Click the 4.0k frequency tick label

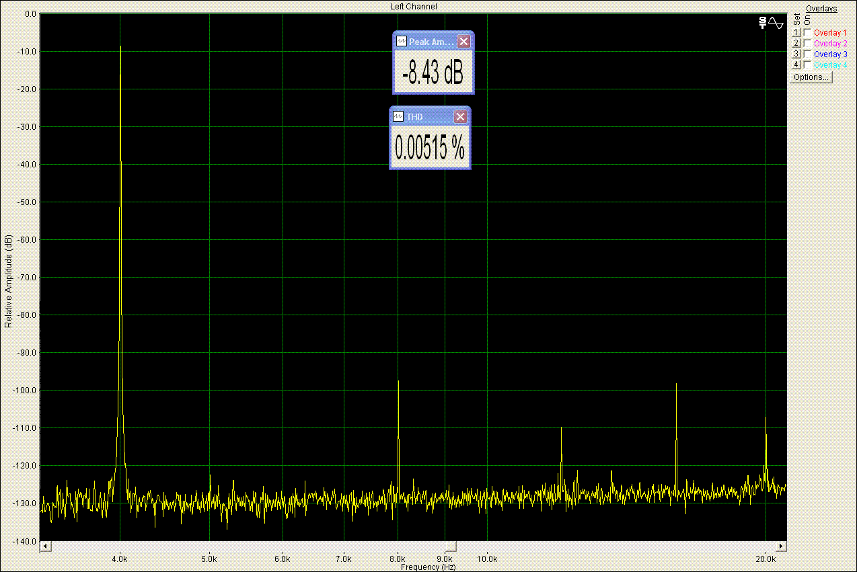(x=120, y=559)
